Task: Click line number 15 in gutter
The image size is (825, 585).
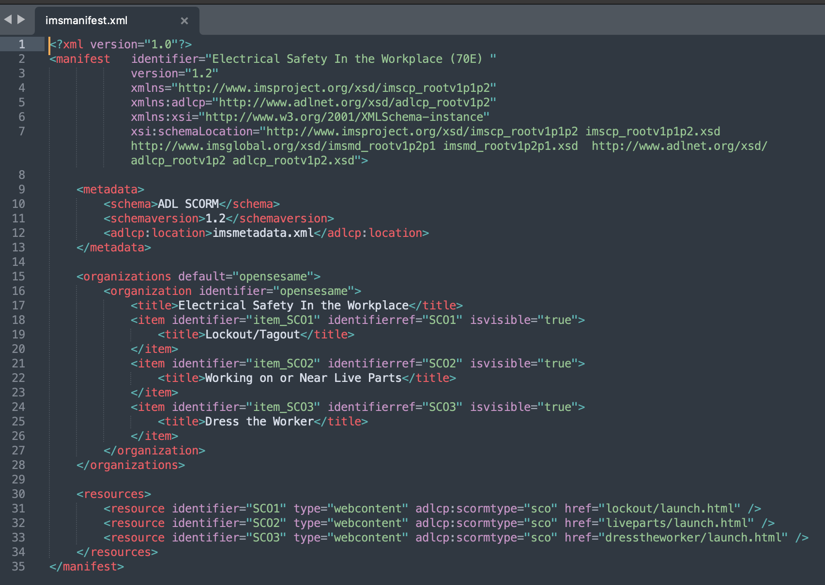Action: coord(18,277)
